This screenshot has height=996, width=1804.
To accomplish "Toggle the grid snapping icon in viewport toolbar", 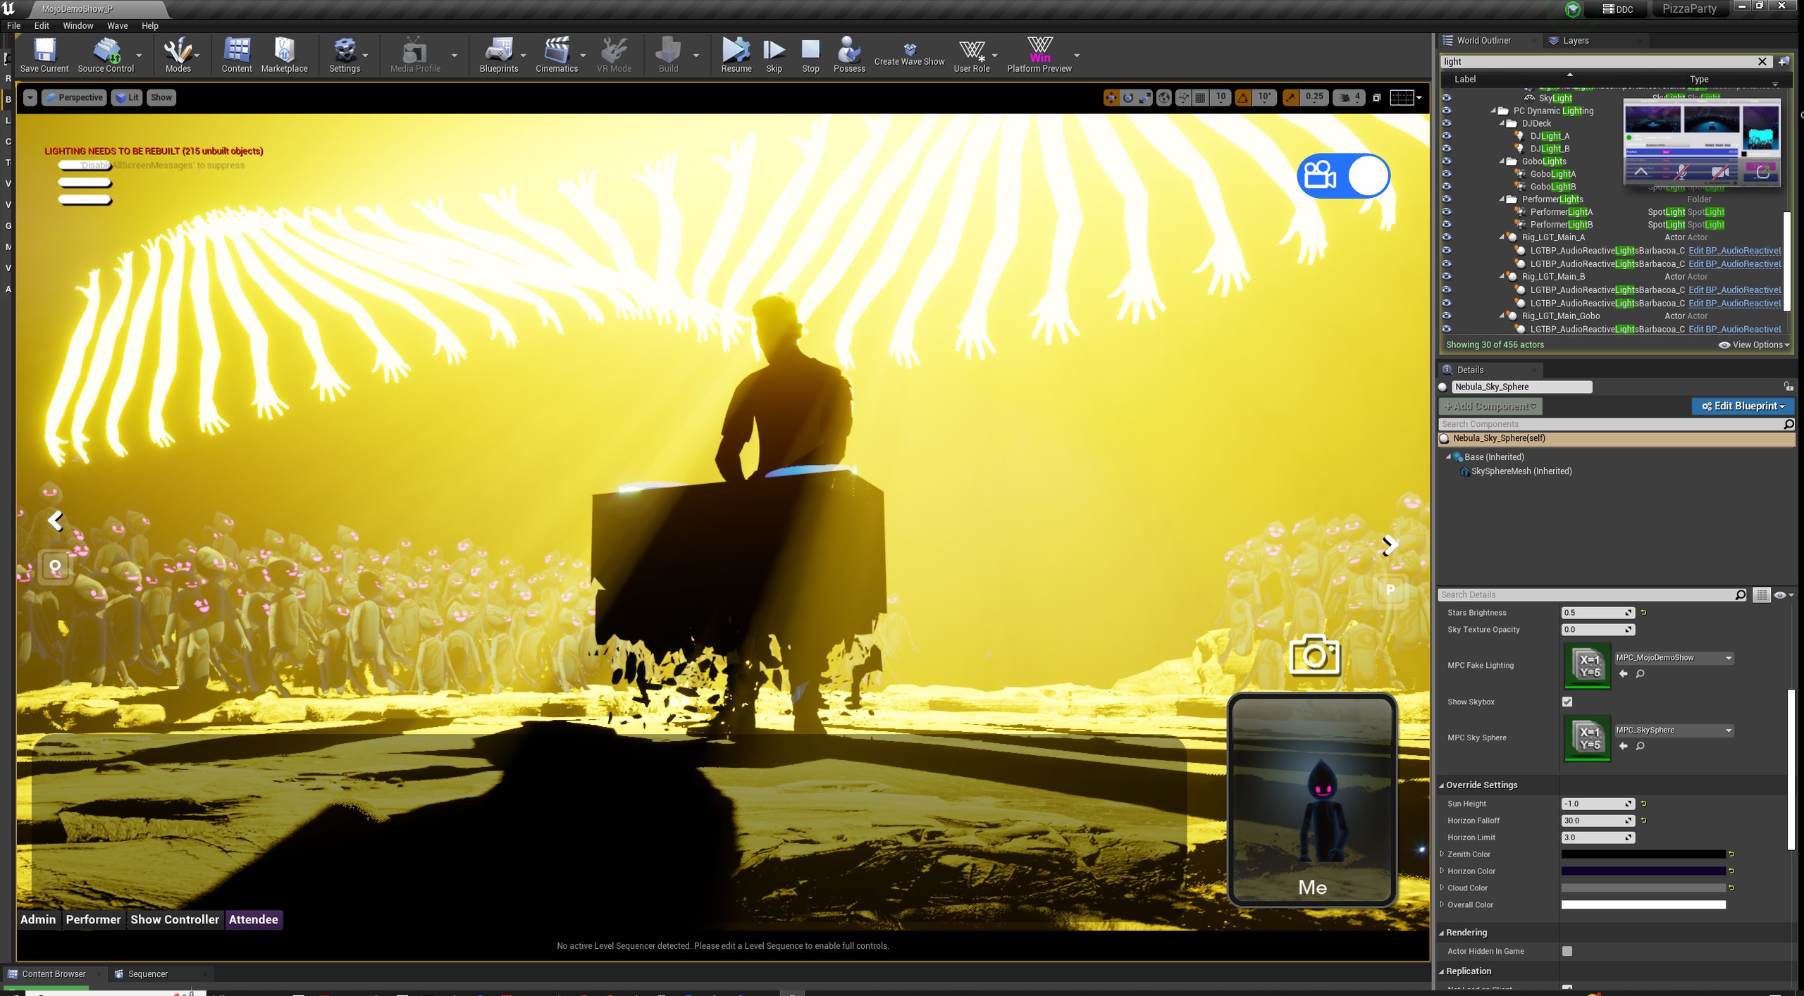I will (x=1201, y=98).
